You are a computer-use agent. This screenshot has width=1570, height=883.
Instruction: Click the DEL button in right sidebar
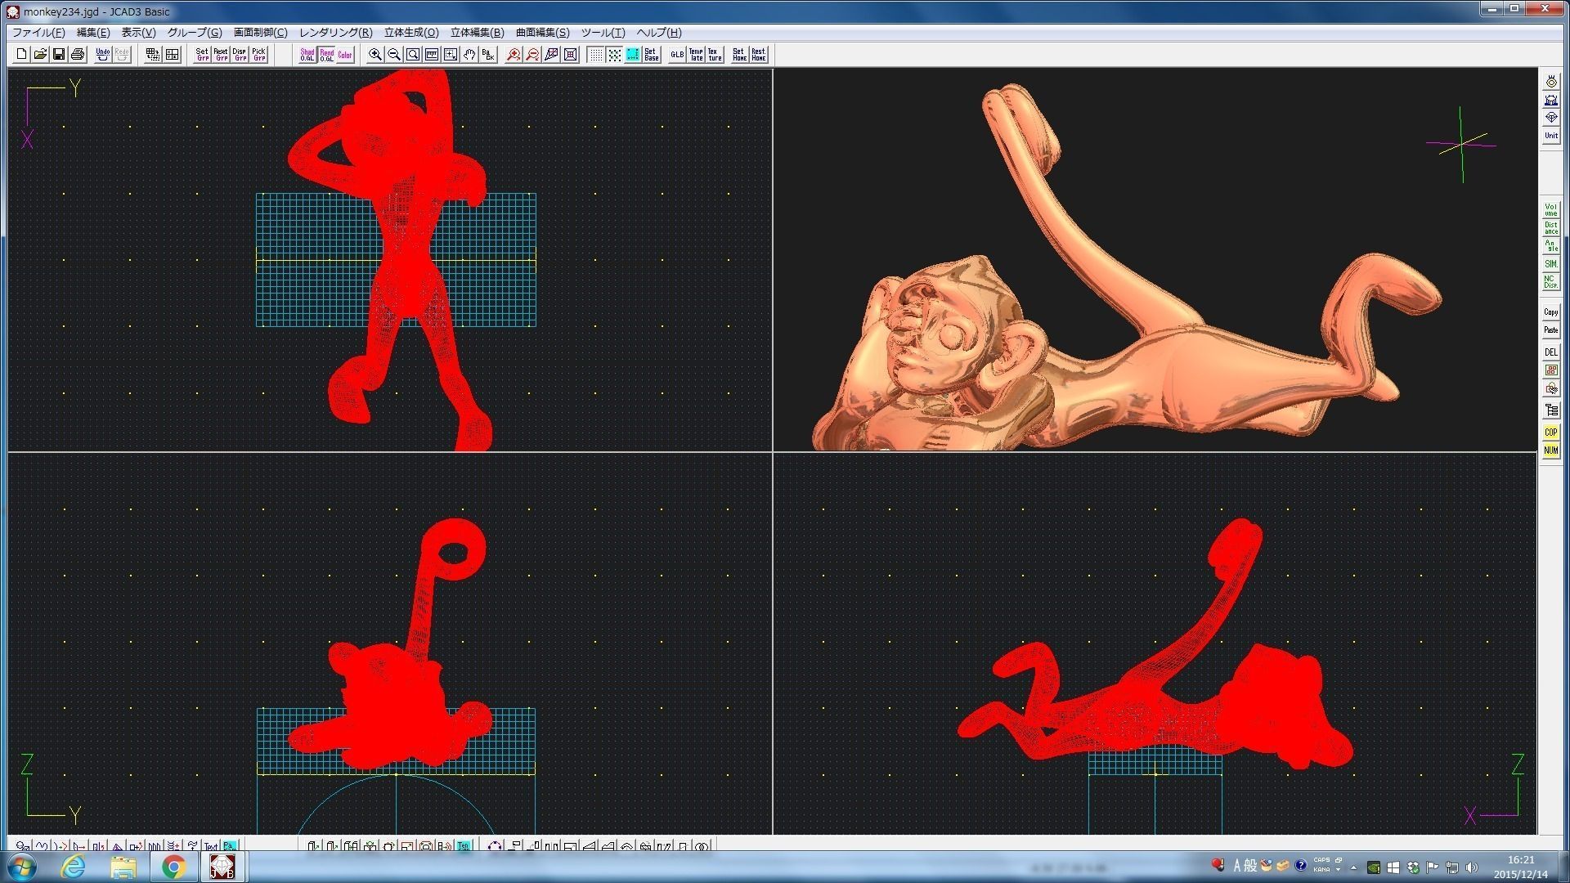tap(1550, 352)
